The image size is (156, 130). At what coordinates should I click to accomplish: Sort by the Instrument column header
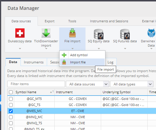click(x=78, y=92)
